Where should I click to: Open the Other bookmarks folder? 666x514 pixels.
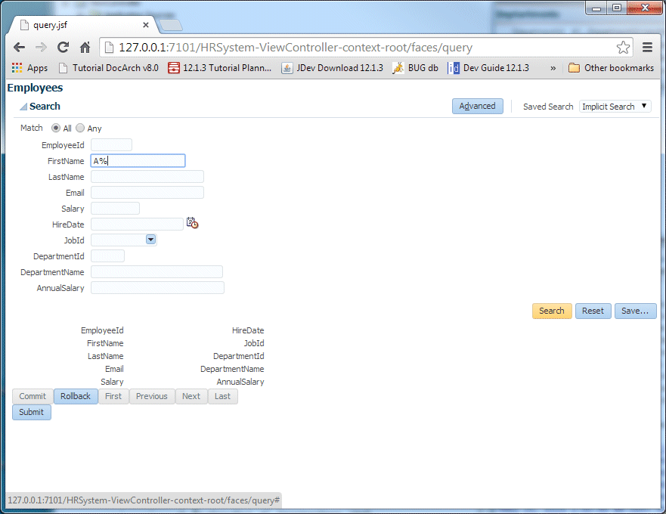click(612, 68)
